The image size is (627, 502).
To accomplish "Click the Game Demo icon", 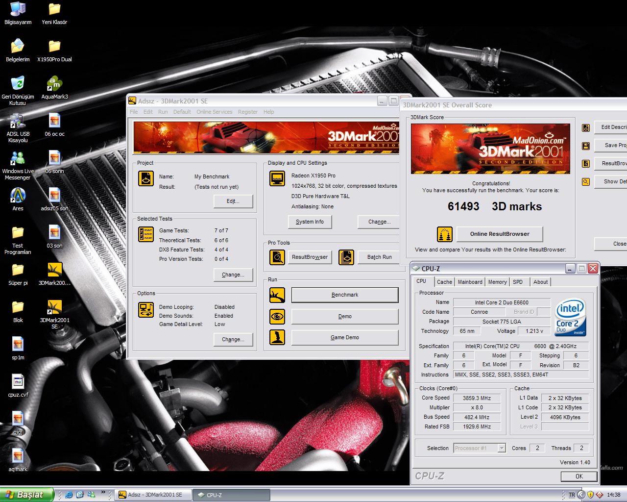I will (277, 337).
